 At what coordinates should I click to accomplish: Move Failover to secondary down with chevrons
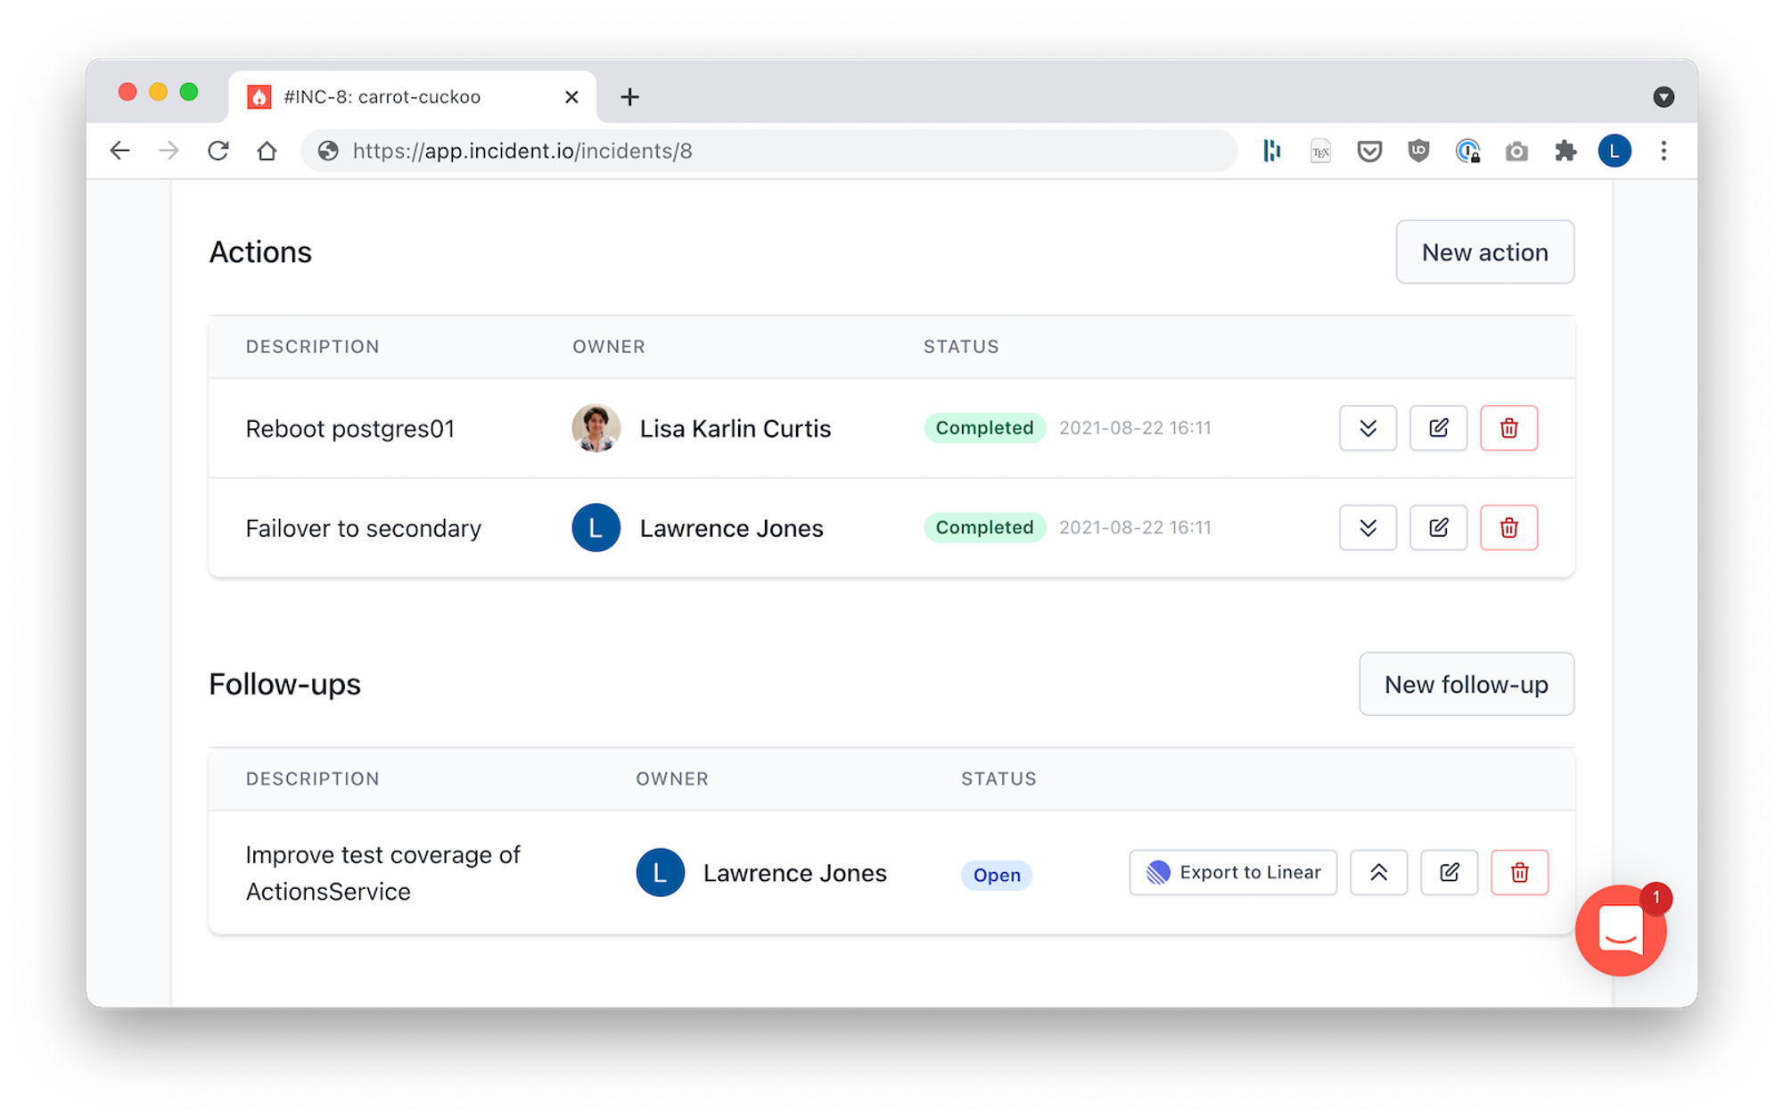click(x=1368, y=528)
